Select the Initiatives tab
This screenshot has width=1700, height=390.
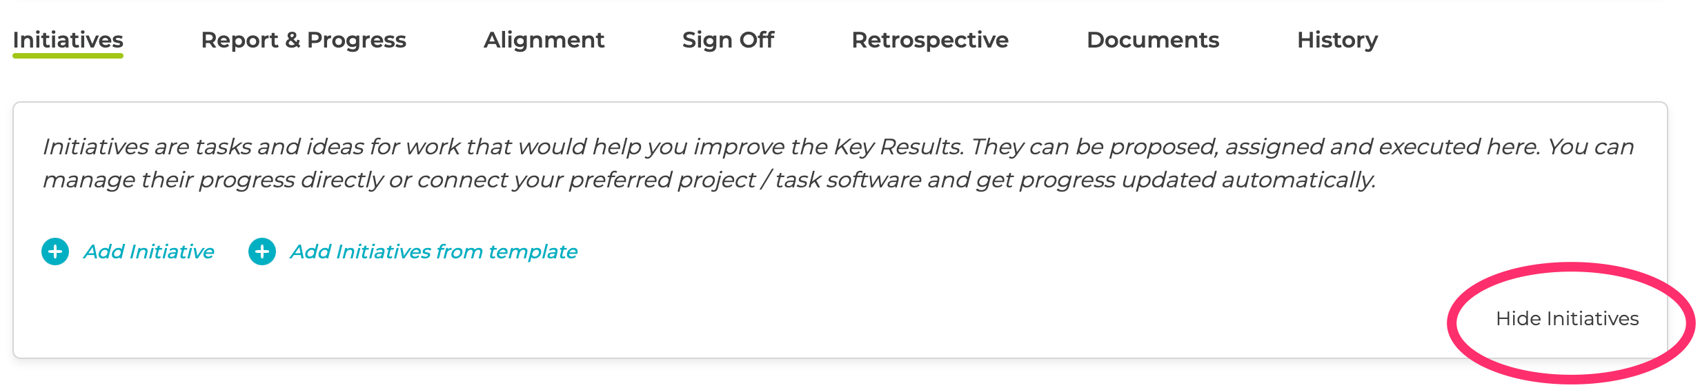[x=68, y=40]
